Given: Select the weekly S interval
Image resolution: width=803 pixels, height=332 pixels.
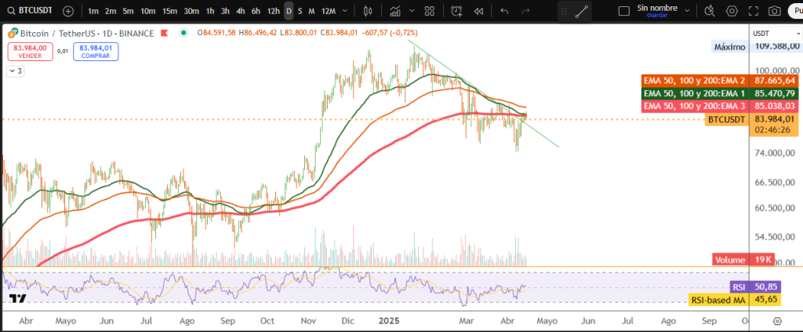Looking at the screenshot, I should click(300, 11).
